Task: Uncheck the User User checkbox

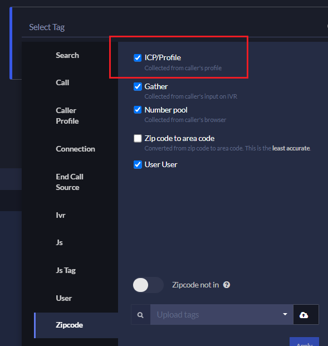Action: click(x=138, y=164)
